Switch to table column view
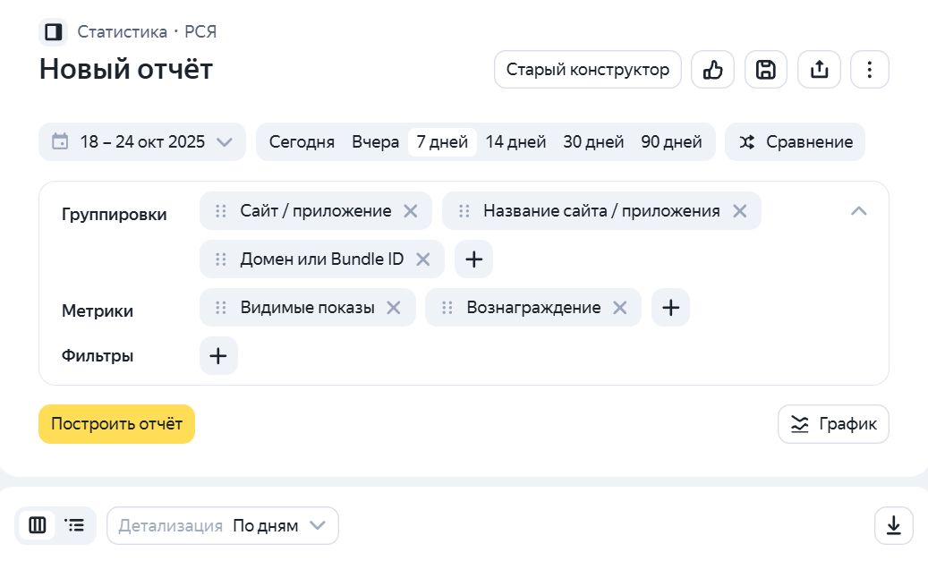 pos(38,526)
